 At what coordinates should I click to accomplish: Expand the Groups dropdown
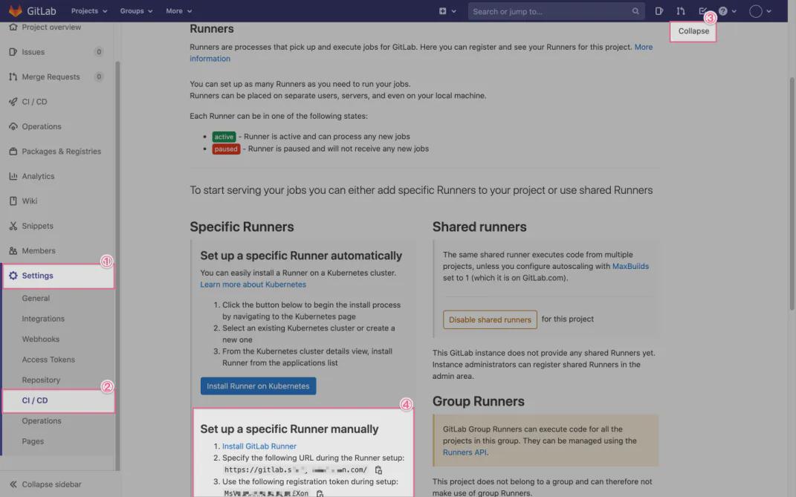(136, 11)
